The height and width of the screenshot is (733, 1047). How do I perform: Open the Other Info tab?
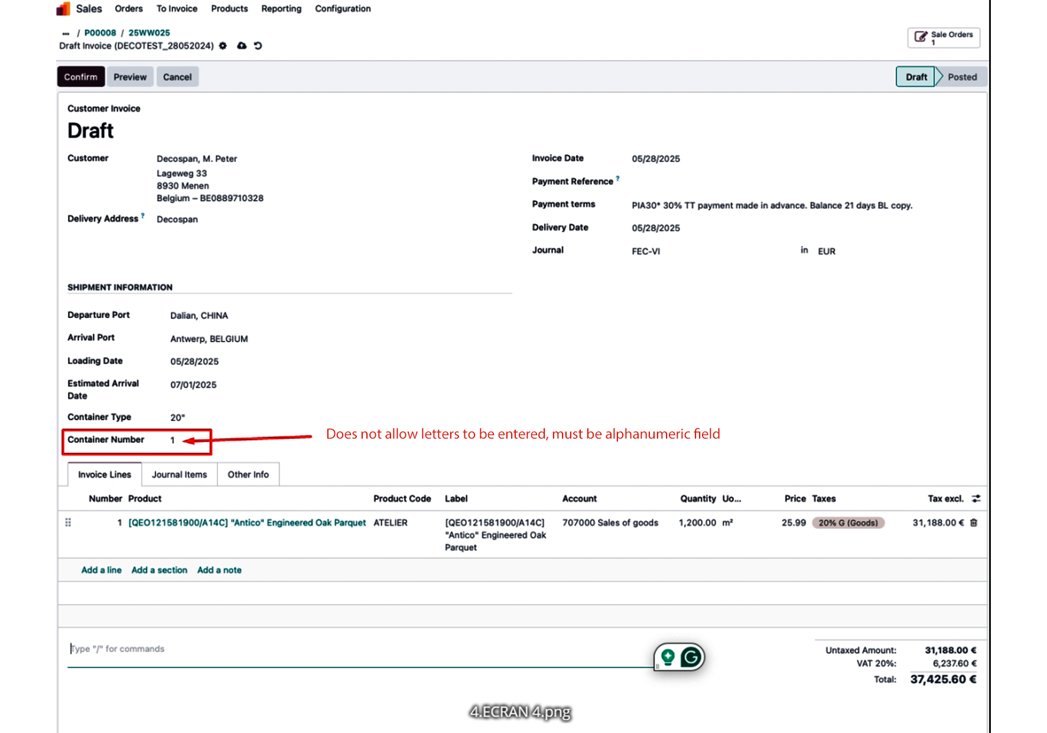pyautogui.click(x=248, y=475)
